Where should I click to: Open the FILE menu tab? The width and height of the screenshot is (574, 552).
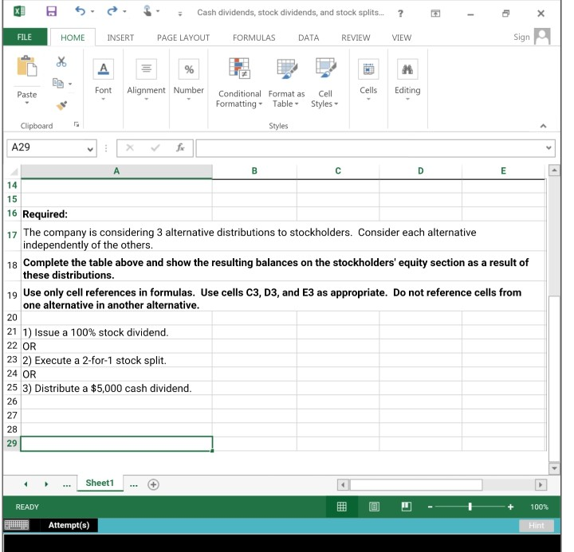[26, 37]
